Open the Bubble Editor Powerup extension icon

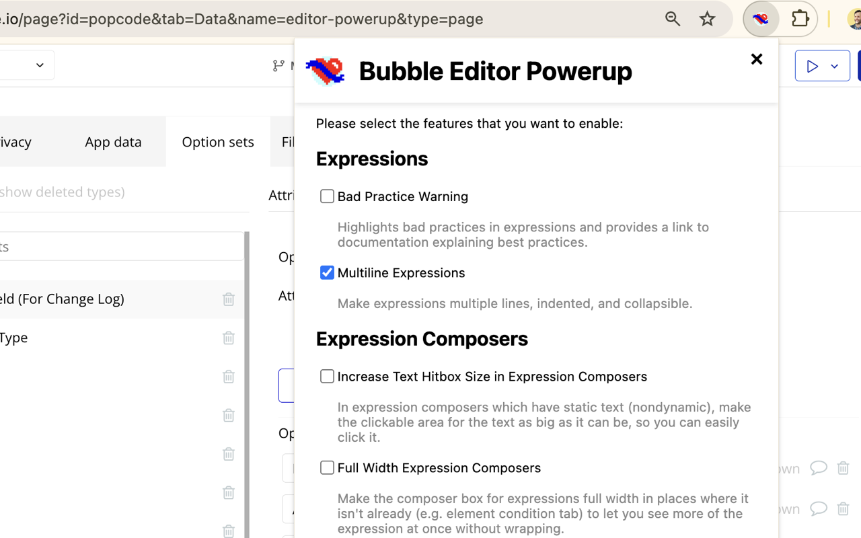tap(760, 19)
